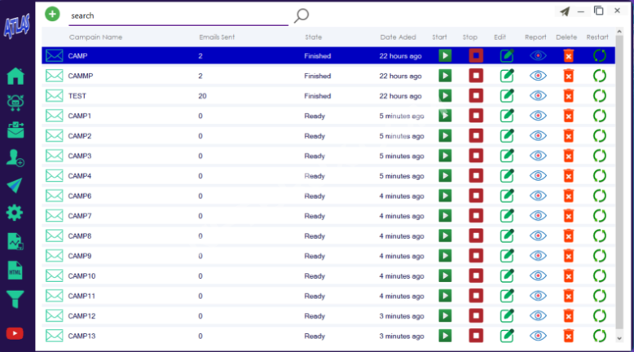The width and height of the screenshot is (634, 352).
Task: Restart the CAMP3 campaign
Action: coord(600,156)
